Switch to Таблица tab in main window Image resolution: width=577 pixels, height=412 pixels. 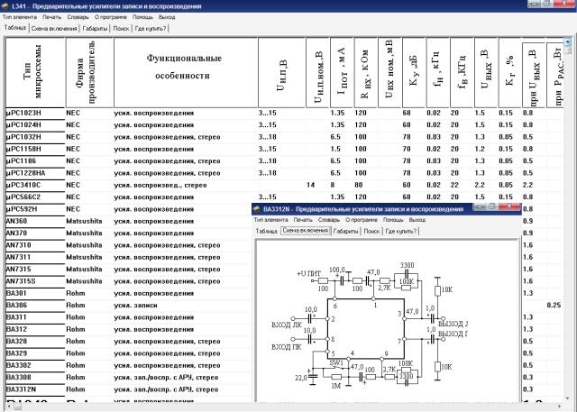[x=15, y=28]
